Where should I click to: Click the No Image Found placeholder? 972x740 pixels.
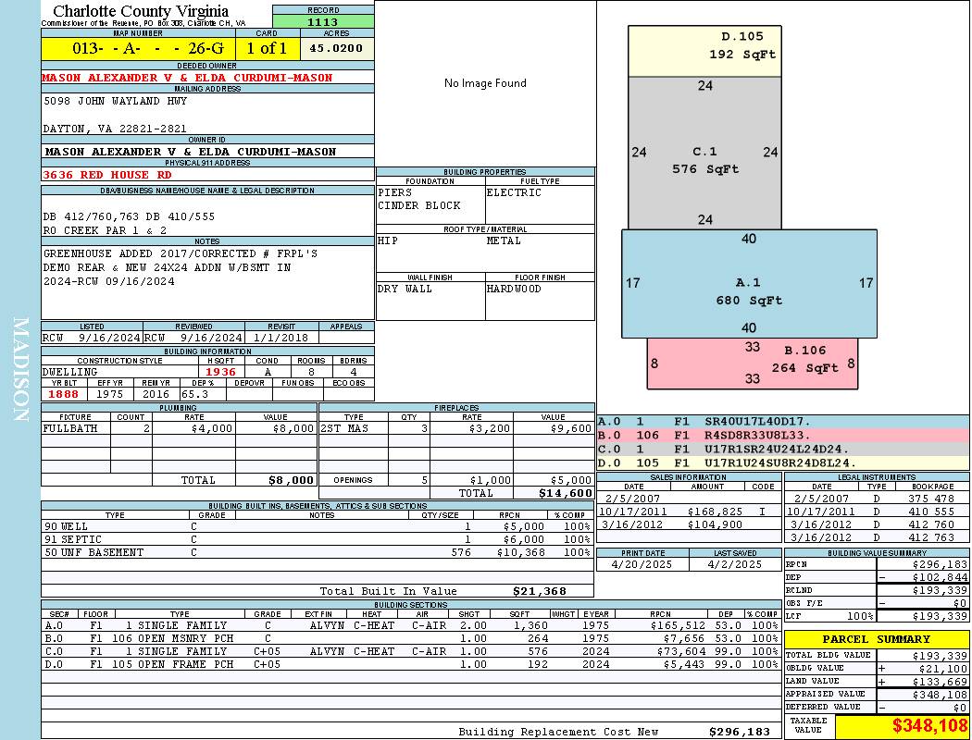click(485, 83)
